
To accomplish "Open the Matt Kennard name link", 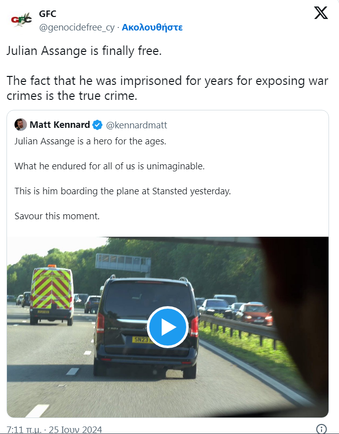I will click(59, 124).
